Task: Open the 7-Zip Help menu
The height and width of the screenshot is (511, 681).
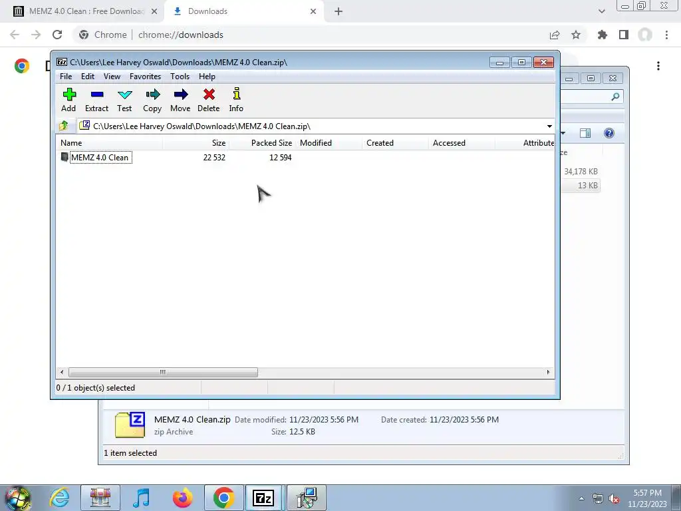Action: (207, 77)
